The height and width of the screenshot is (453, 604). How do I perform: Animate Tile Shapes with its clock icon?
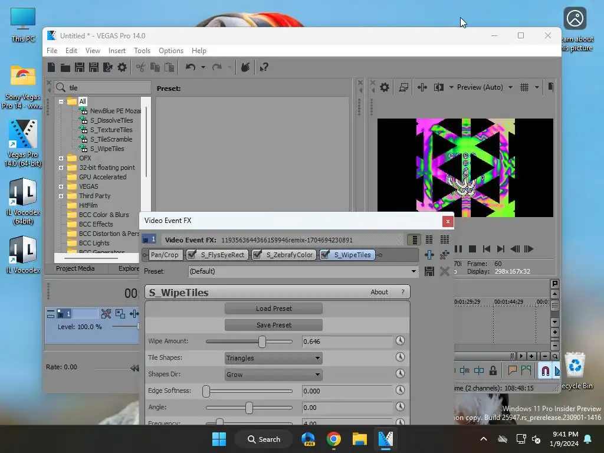[401, 357]
